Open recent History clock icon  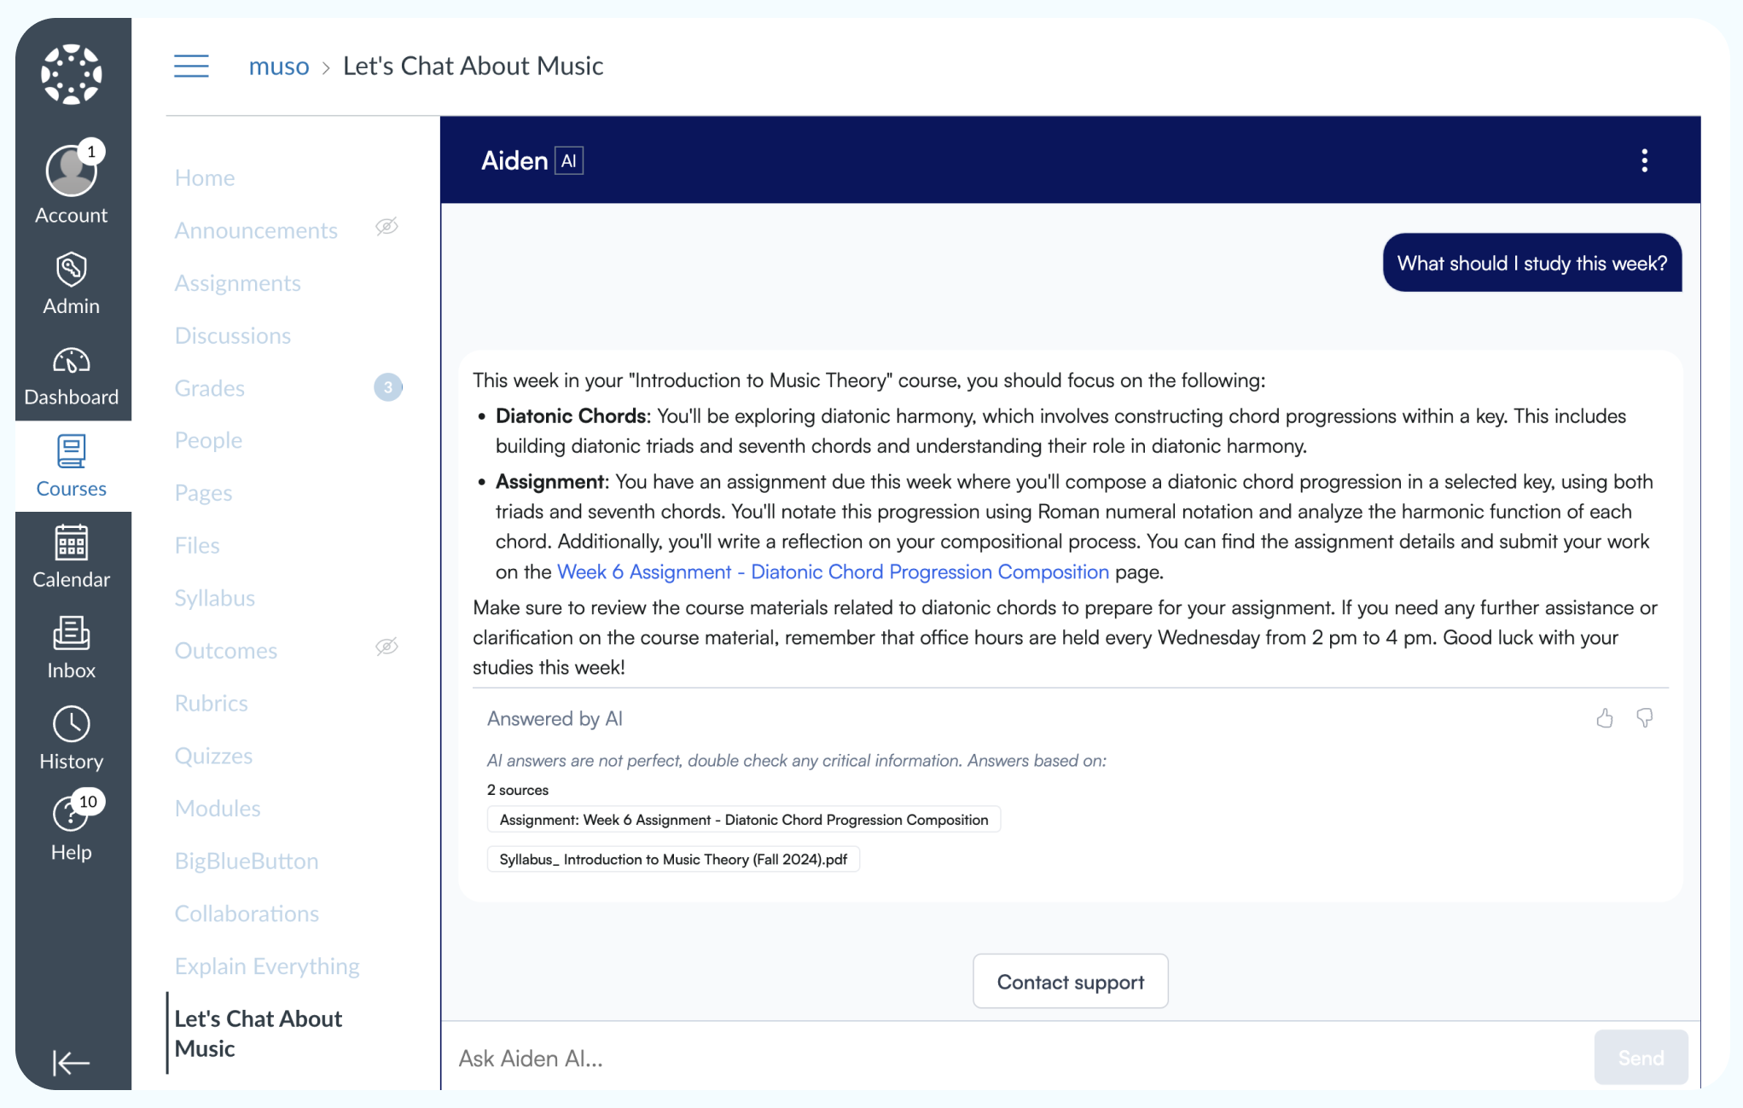[72, 725]
